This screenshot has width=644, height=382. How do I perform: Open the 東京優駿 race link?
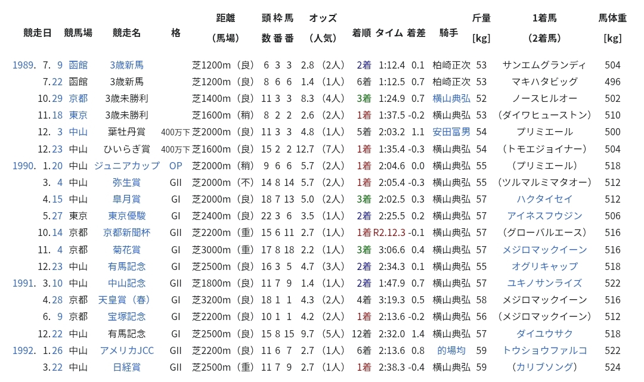point(126,216)
